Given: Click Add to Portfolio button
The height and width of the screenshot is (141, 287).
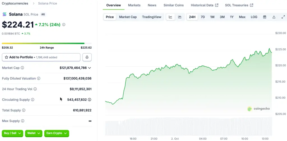Looking at the screenshot, I should point(41,57).
